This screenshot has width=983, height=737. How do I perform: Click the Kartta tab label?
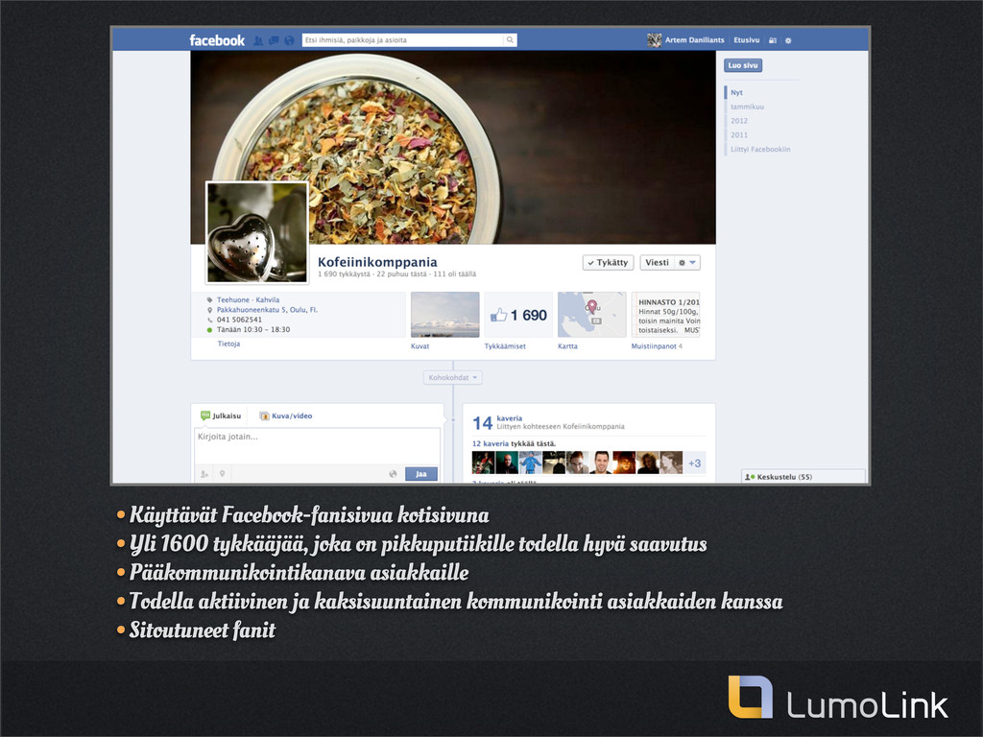pos(567,346)
